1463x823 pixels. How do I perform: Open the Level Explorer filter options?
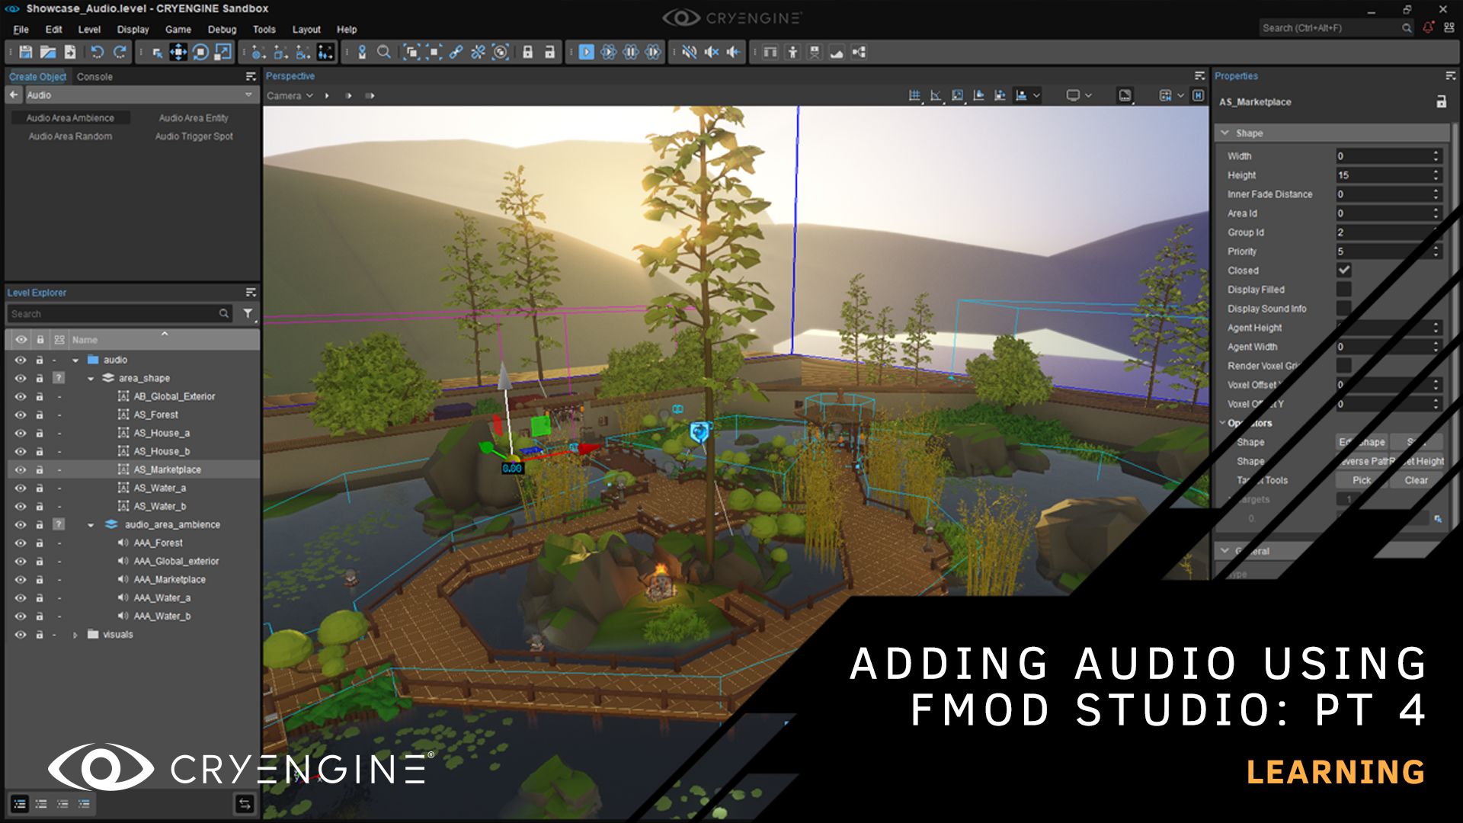pyautogui.click(x=246, y=313)
